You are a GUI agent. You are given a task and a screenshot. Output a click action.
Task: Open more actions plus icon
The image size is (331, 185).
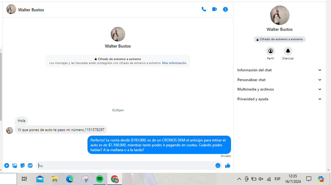(7, 165)
